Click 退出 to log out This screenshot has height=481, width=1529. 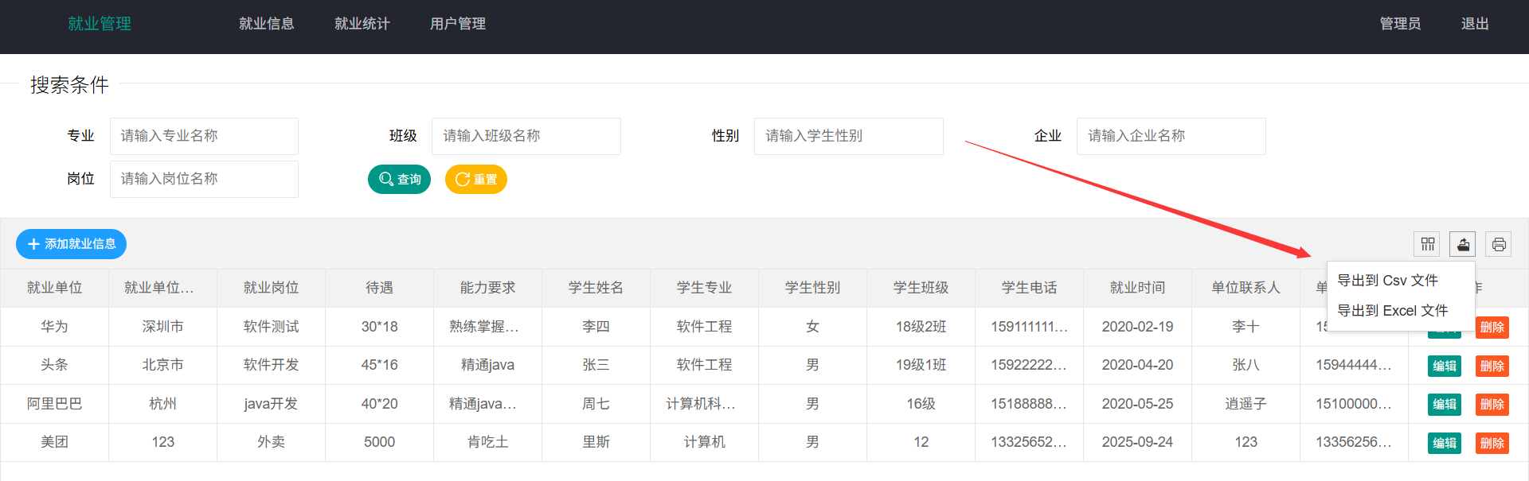[x=1475, y=24]
